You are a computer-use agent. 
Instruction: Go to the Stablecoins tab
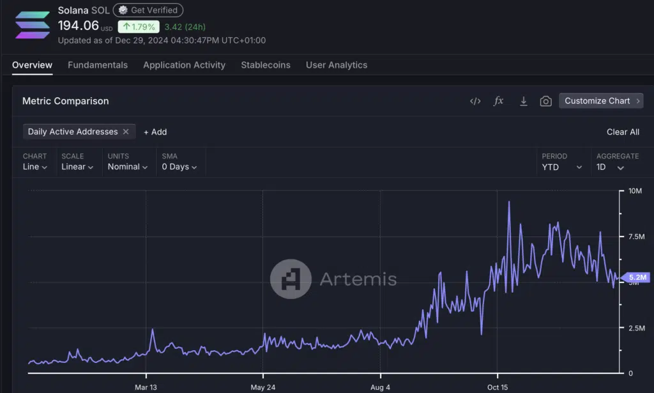click(265, 65)
